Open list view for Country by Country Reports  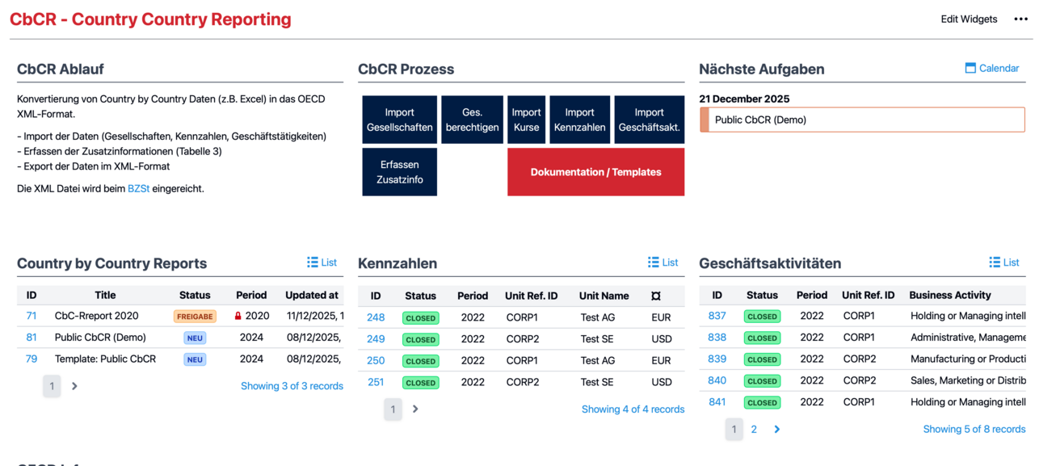coord(322,262)
